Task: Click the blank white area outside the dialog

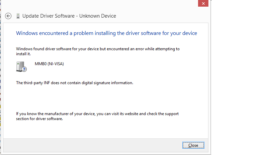Action: pyautogui.click(x=243, y=77)
